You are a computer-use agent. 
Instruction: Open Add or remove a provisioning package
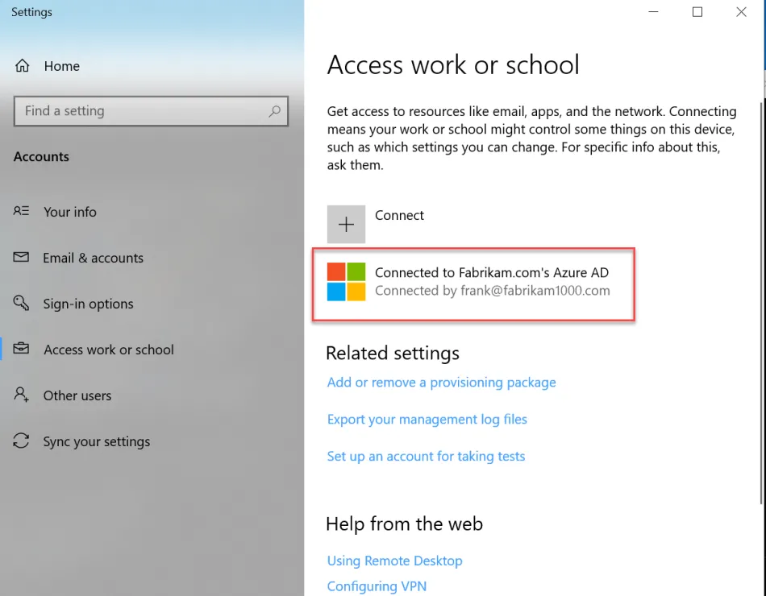pos(441,383)
